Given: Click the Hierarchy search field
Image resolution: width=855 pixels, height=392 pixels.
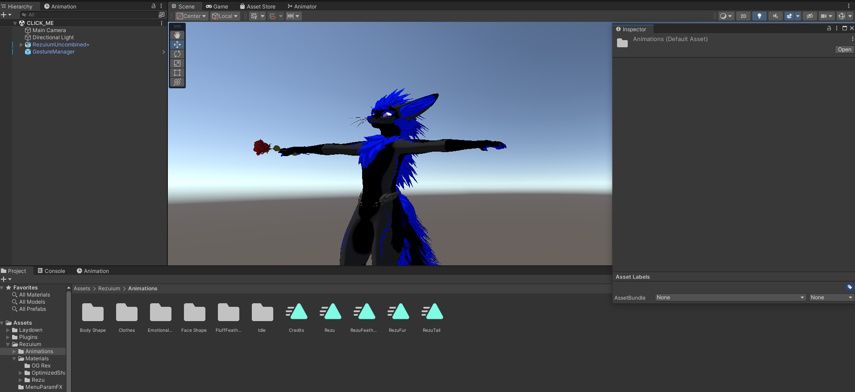Looking at the screenshot, I should [x=89, y=15].
